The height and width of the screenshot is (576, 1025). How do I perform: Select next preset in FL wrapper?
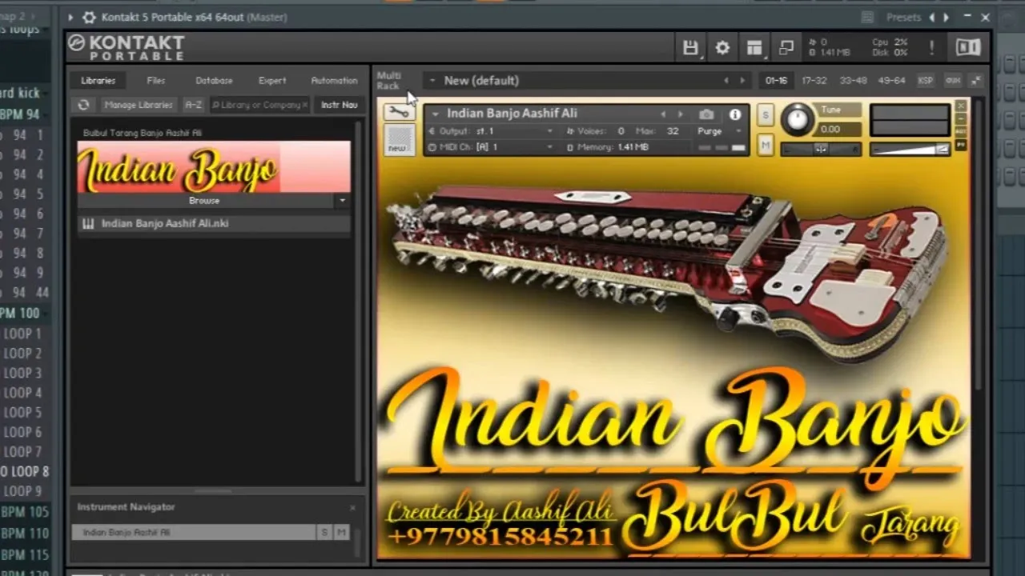click(946, 17)
